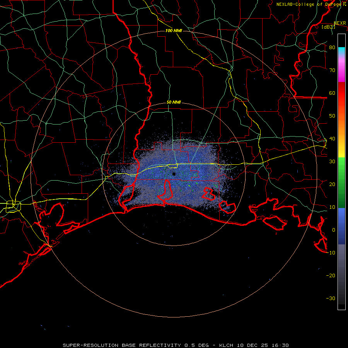Image resolution: width=348 pixels, height=348 pixels.
Task: Click the 30 value on the dBZ scale
Action: point(332,162)
